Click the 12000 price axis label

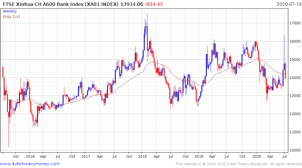point(295,114)
